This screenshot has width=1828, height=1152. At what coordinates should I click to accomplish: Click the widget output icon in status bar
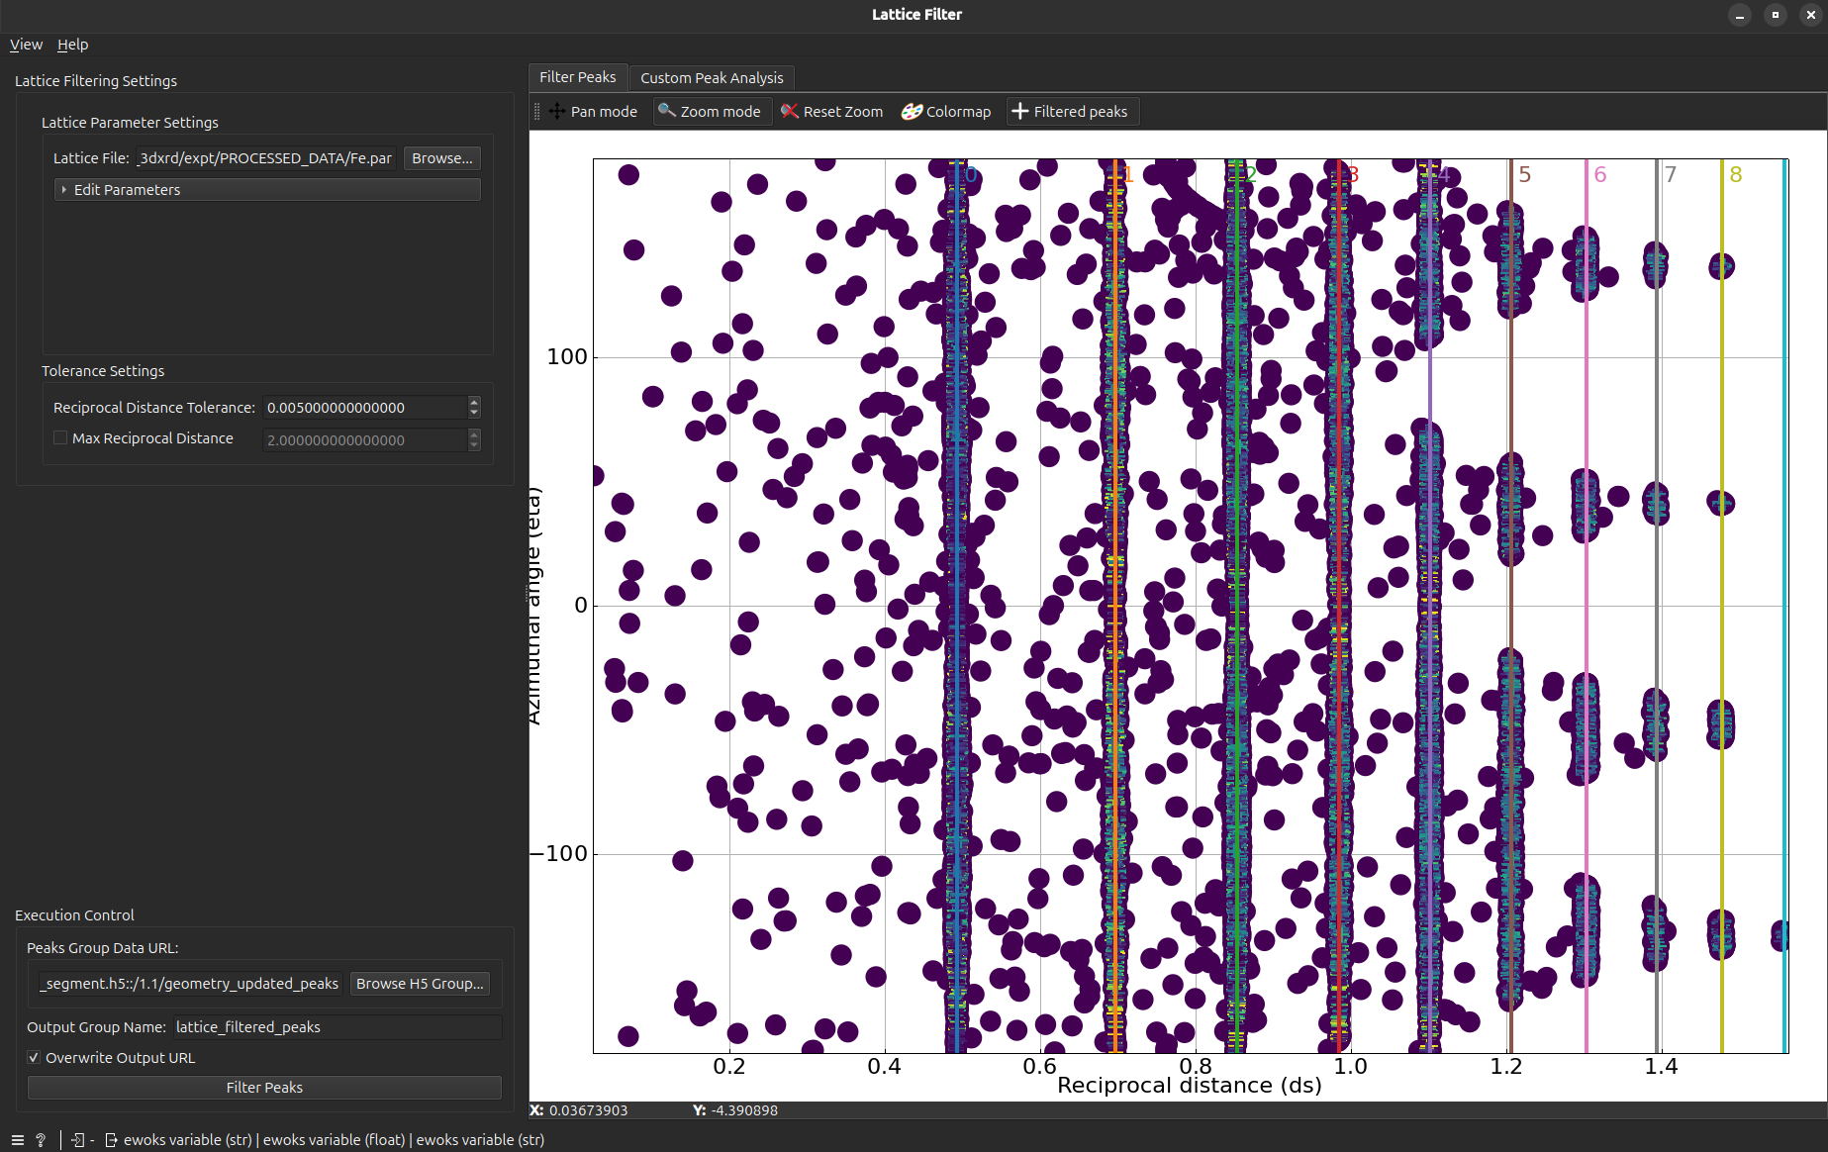111,1140
